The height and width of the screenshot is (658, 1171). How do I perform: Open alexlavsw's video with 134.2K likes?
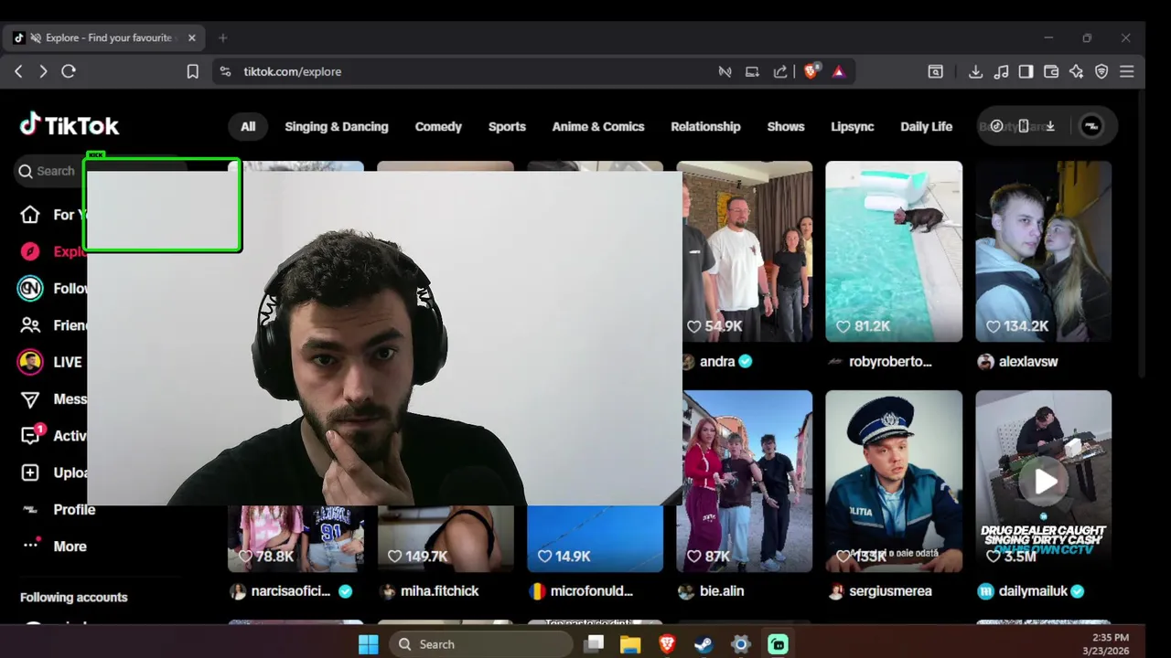[1044, 251]
